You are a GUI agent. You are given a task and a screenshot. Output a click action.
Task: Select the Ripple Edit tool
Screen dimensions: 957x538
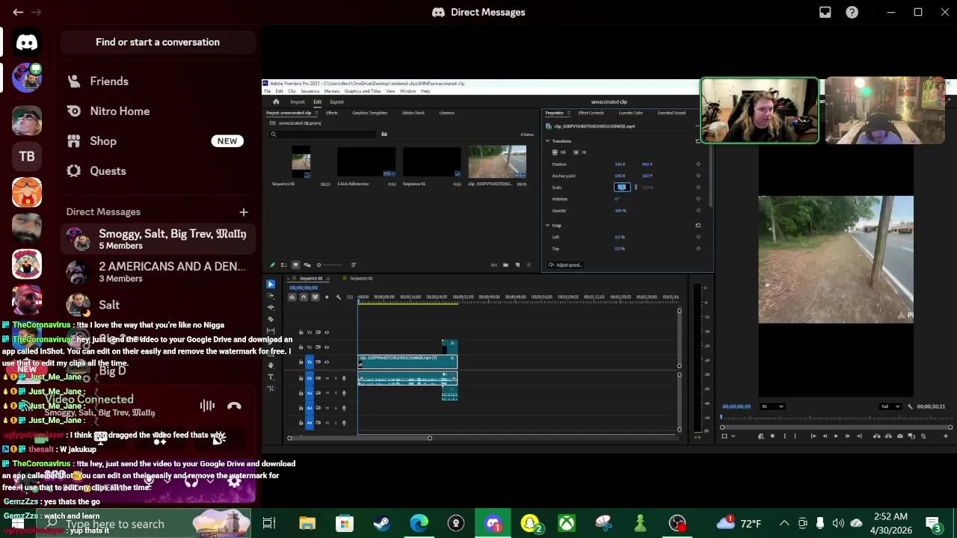[x=271, y=307]
